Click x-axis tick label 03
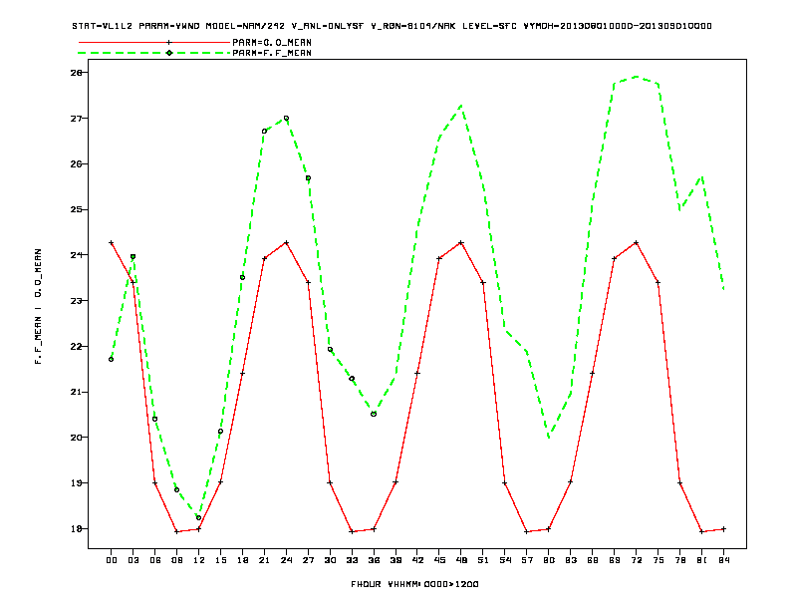Viewport: 789px width, 610px height. 132,560
